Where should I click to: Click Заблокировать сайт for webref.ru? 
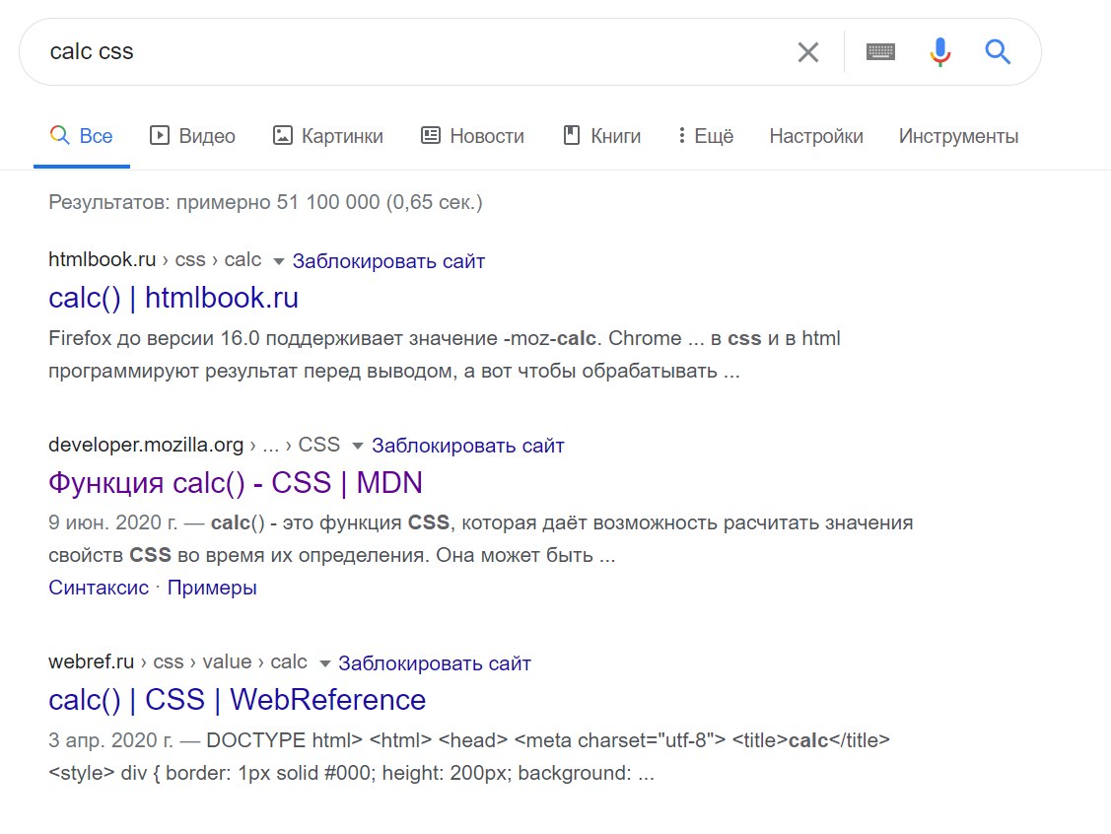[435, 663]
